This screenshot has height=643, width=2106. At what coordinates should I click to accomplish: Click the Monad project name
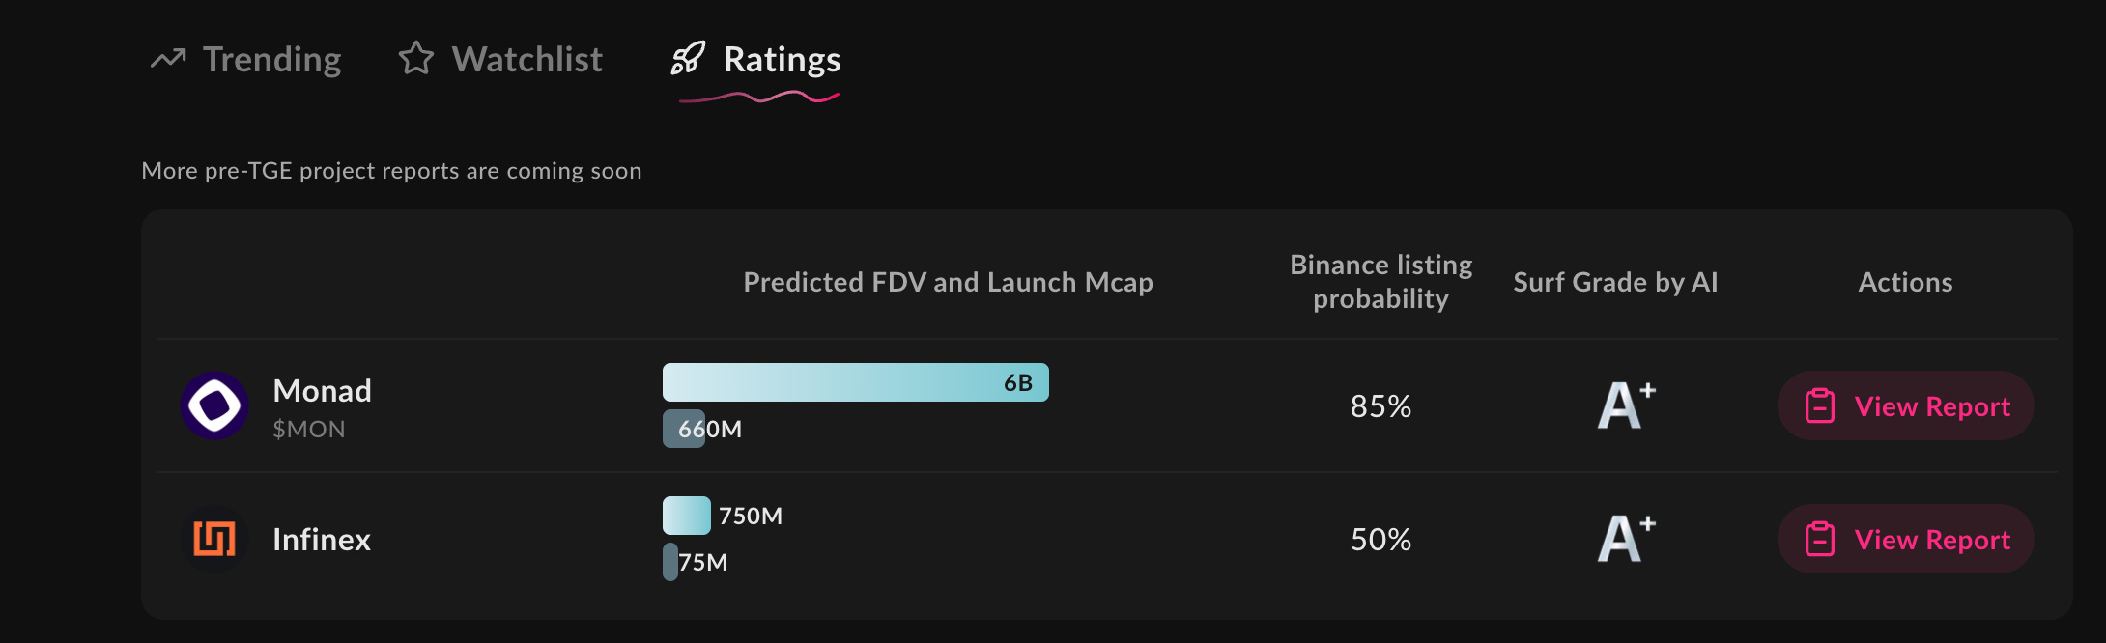[x=322, y=390]
